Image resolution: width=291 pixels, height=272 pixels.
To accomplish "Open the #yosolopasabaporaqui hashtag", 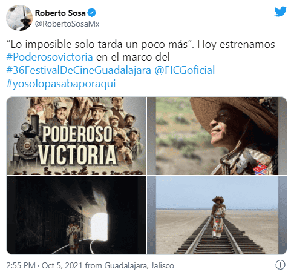I will [x=61, y=84].
